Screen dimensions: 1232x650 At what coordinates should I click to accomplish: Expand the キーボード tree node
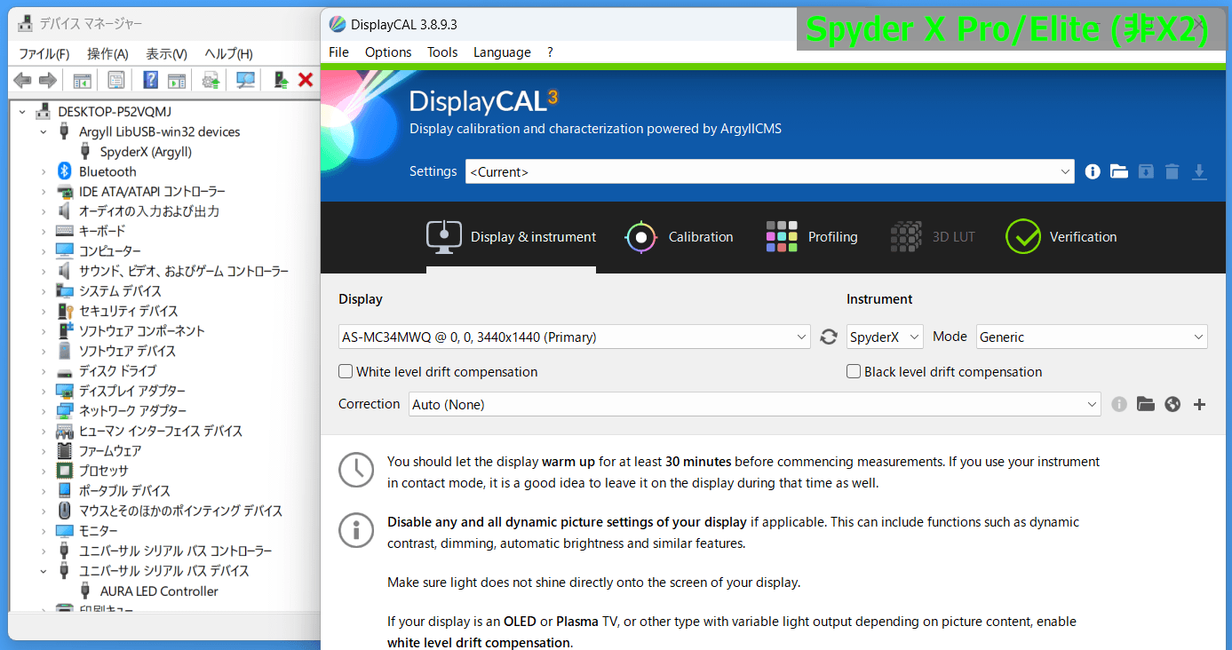[43, 231]
